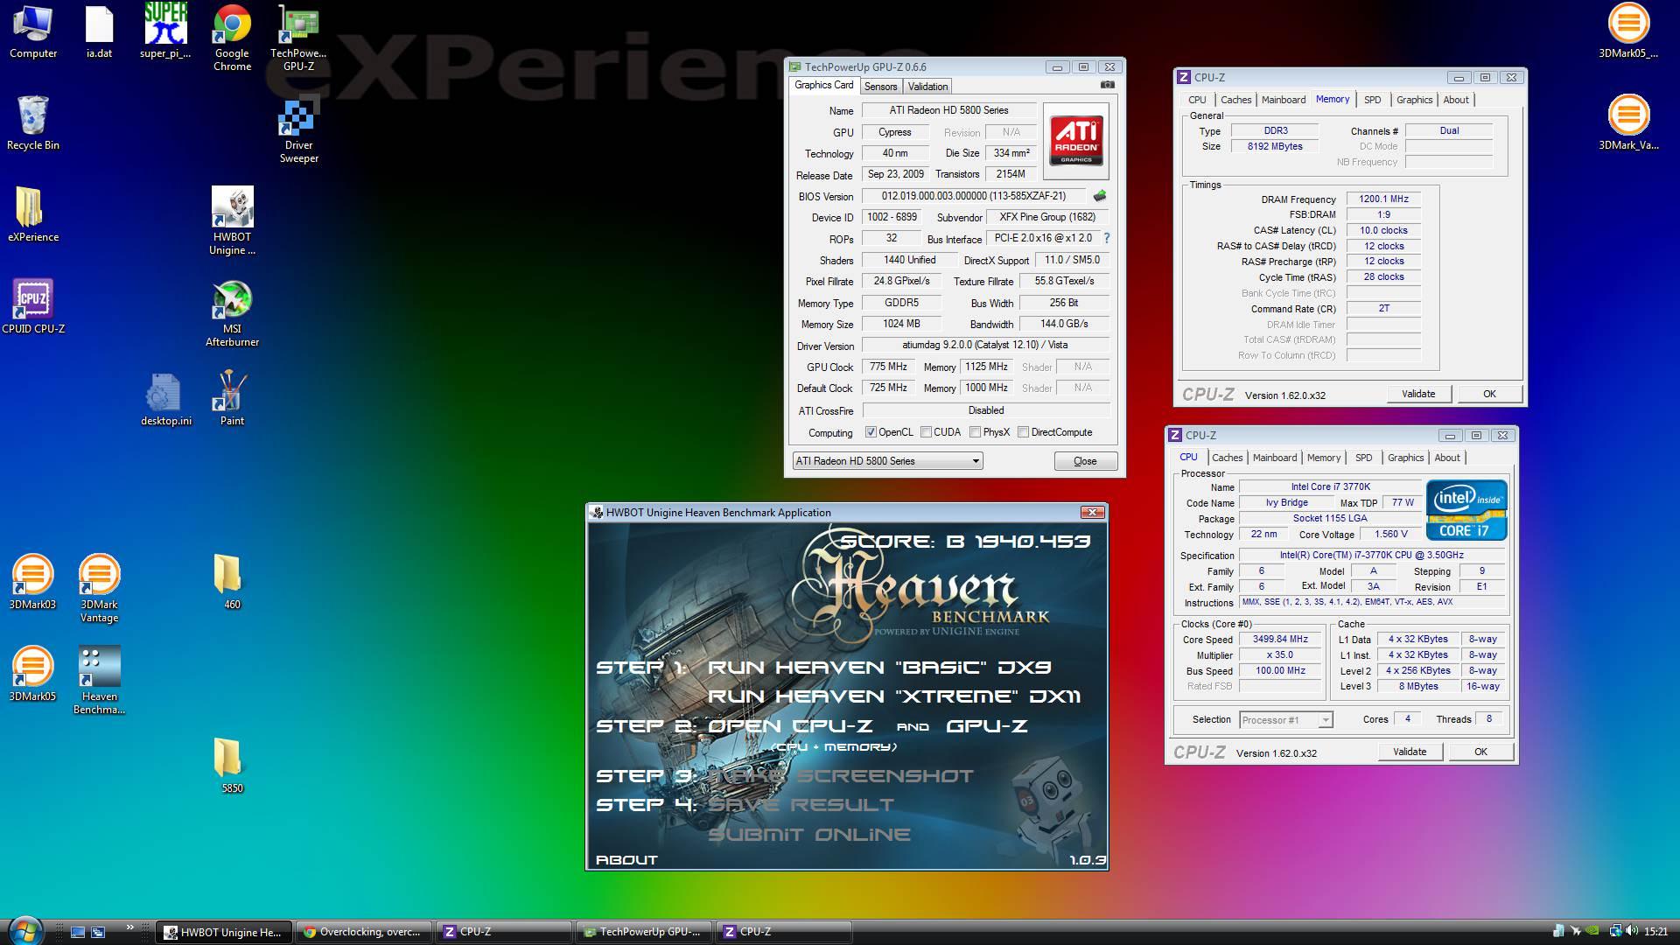The image size is (1680, 945).
Task: Toggle the DirectCompute checkbox in GPU-Z
Action: tap(1023, 432)
